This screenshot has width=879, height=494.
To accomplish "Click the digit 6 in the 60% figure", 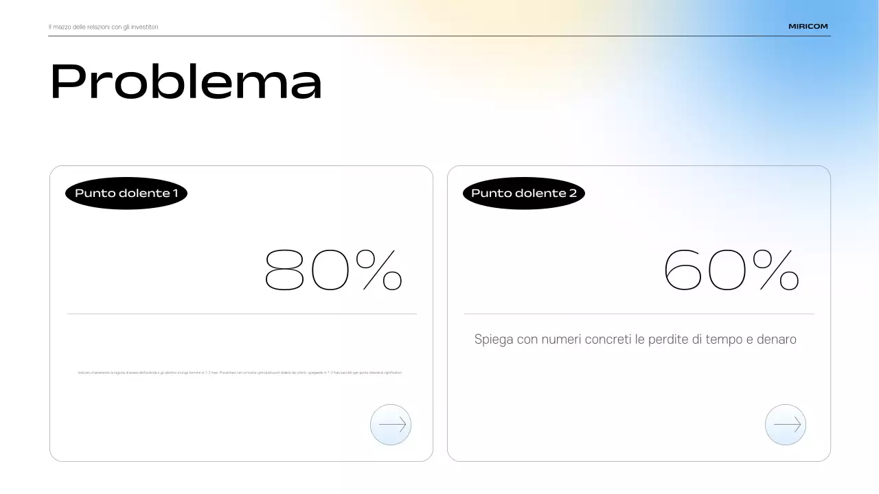I will pyautogui.click(x=683, y=270).
